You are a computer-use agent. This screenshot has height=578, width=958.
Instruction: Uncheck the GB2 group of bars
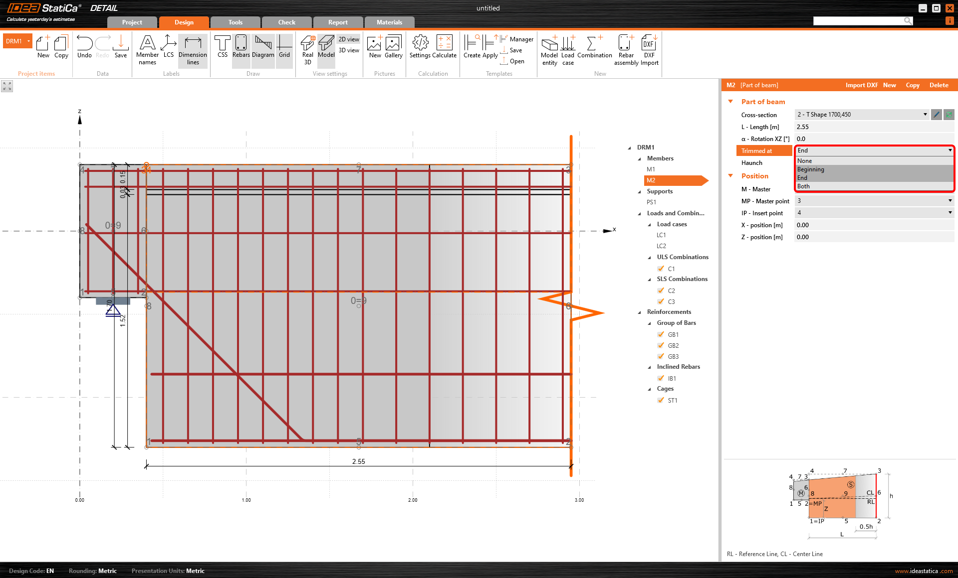pyautogui.click(x=661, y=345)
